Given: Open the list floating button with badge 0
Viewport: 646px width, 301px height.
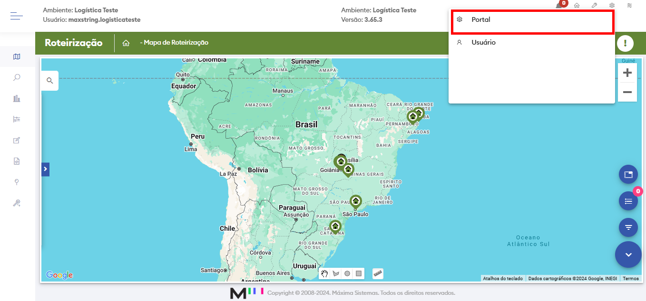Looking at the screenshot, I should pos(628,201).
